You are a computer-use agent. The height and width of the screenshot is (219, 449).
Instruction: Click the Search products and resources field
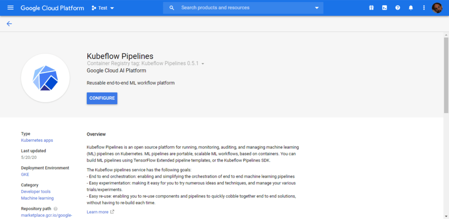point(243,8)
